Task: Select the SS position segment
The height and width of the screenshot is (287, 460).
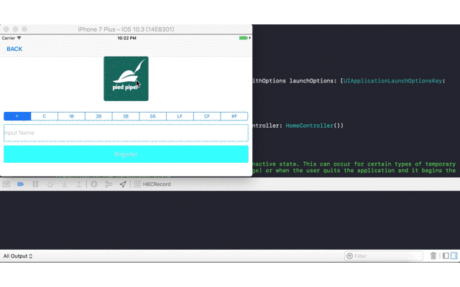Action: (153, 116)
